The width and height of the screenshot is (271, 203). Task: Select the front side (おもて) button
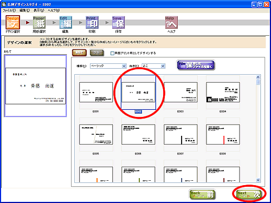pyautogui.click(x=79, y=53)
